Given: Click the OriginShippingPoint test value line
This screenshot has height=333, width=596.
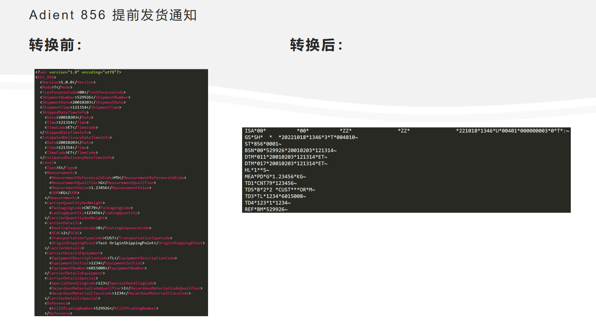Looking at the screenshot, I should [127, 243].
